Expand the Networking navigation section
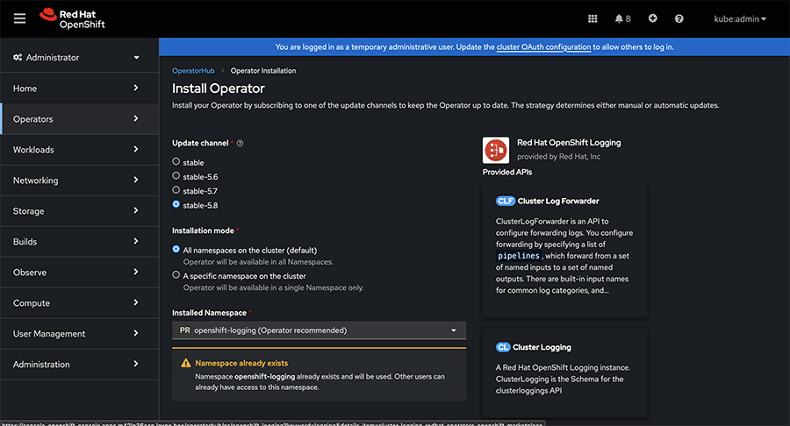This screenshot has width=790, height=426. (77, 181)
